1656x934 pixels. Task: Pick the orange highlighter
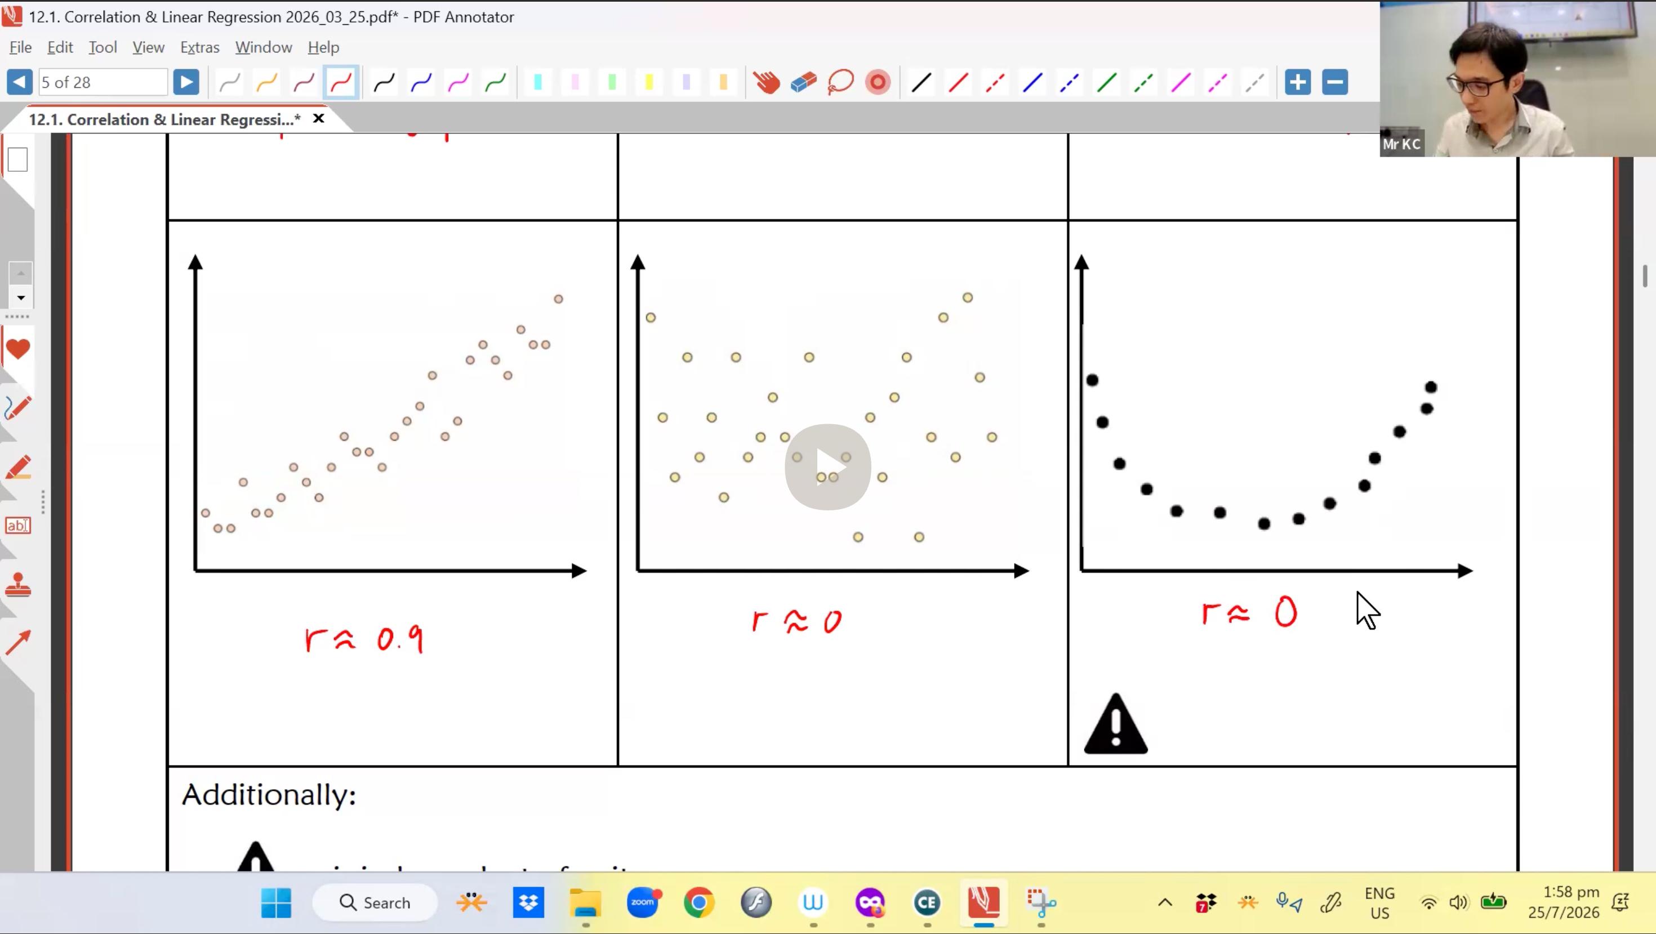point(723,82)
